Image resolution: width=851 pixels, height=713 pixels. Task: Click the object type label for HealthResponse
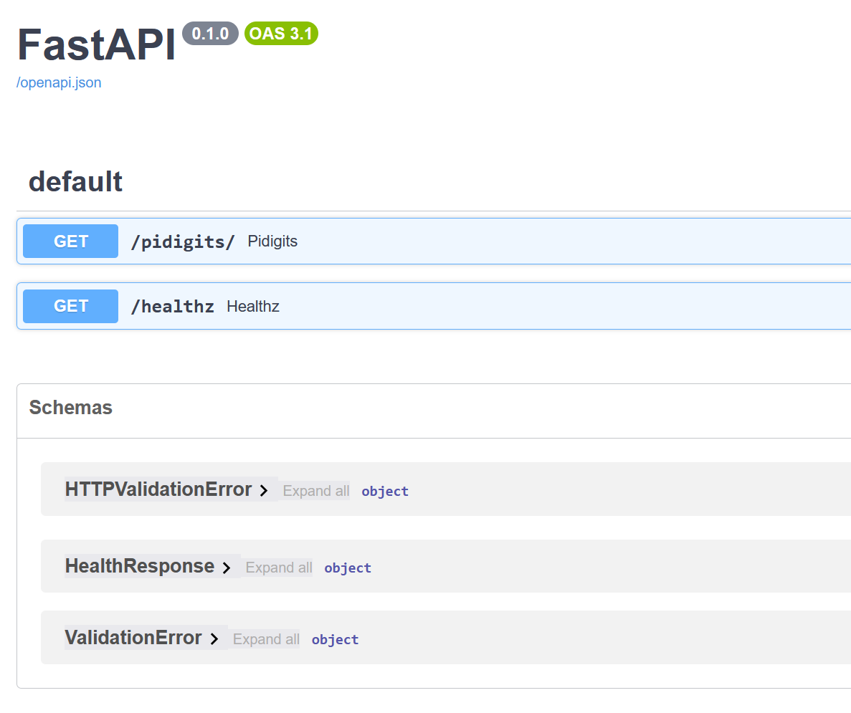(x=348, y=568)
